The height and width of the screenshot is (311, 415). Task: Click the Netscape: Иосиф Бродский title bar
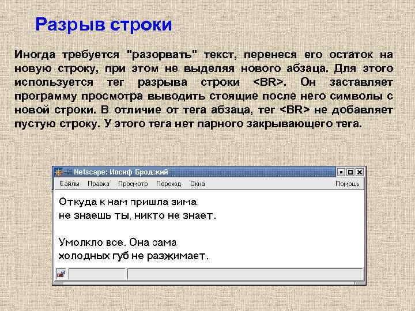[x=195, y=172]
